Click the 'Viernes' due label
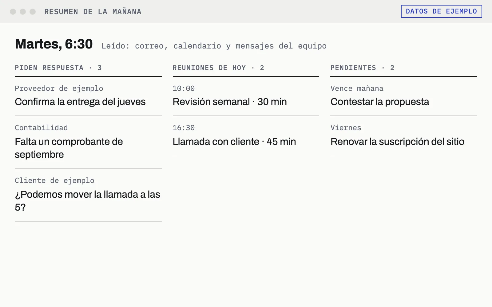 point(346,128)
